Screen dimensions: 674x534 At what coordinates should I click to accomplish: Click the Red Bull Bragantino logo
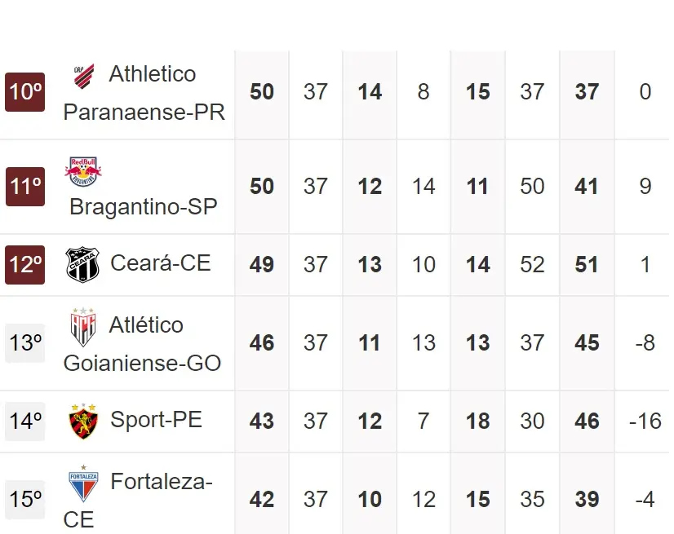[83, 170]
